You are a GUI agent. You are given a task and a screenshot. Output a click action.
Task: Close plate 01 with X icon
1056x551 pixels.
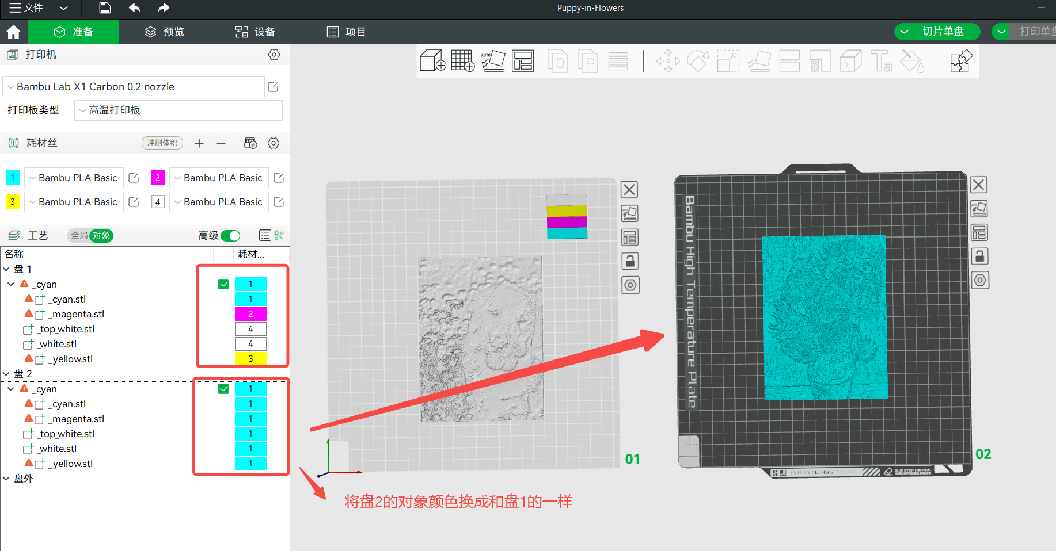pos(629,190)
